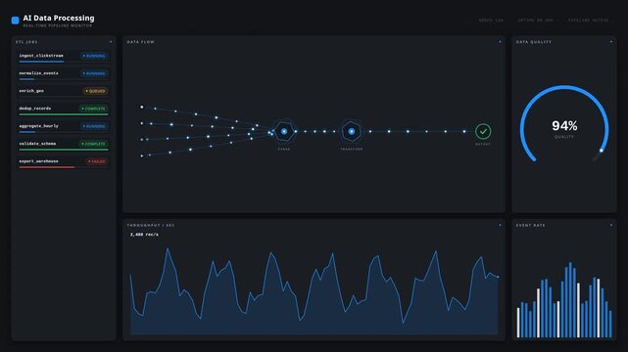Click the Data Quality panel title
The image size is (628, 352).
coord(534,42)
